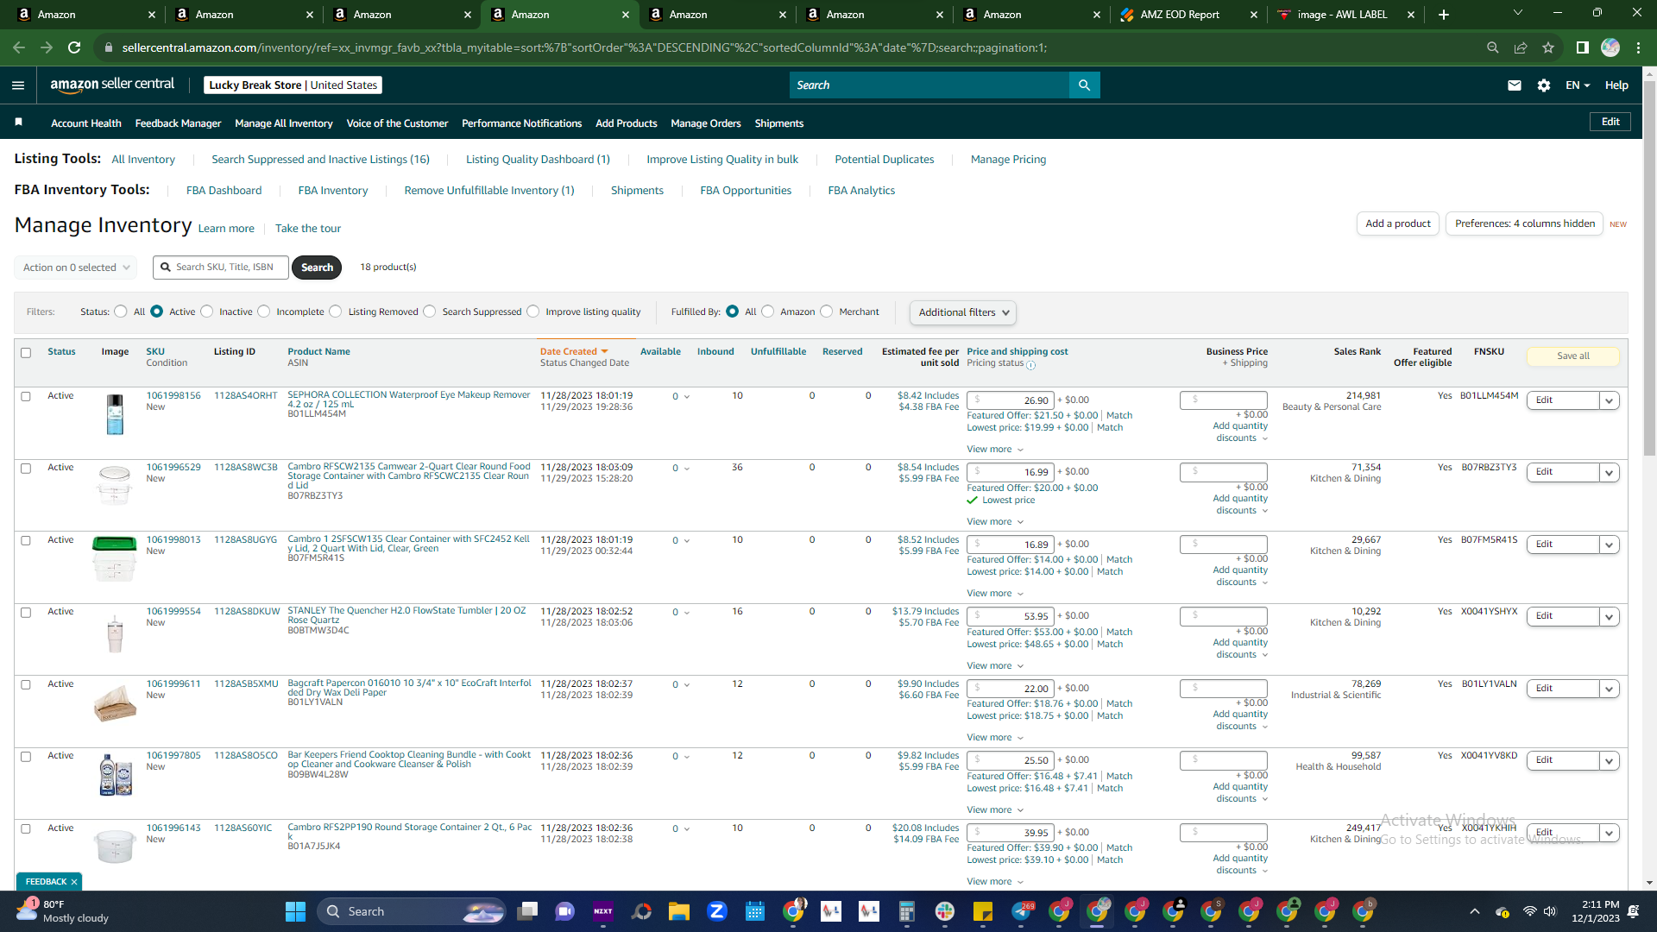Click the bookmark flag icon in nav bar
The height and width of the screenshot is (932, 1657).
point(18,123)
